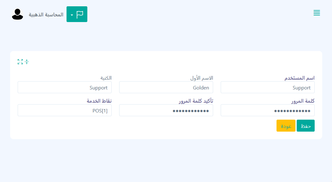Image resolution: width=332 pixels, height=182 pixels.
Task: Collapse the form panel with the arrows icon
Action: (27, 62)
